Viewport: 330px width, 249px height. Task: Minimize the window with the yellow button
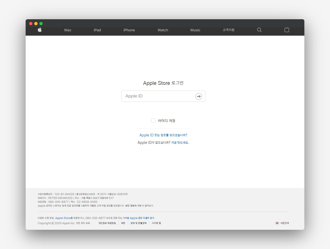pyautogui.click(x=36, y=24)
